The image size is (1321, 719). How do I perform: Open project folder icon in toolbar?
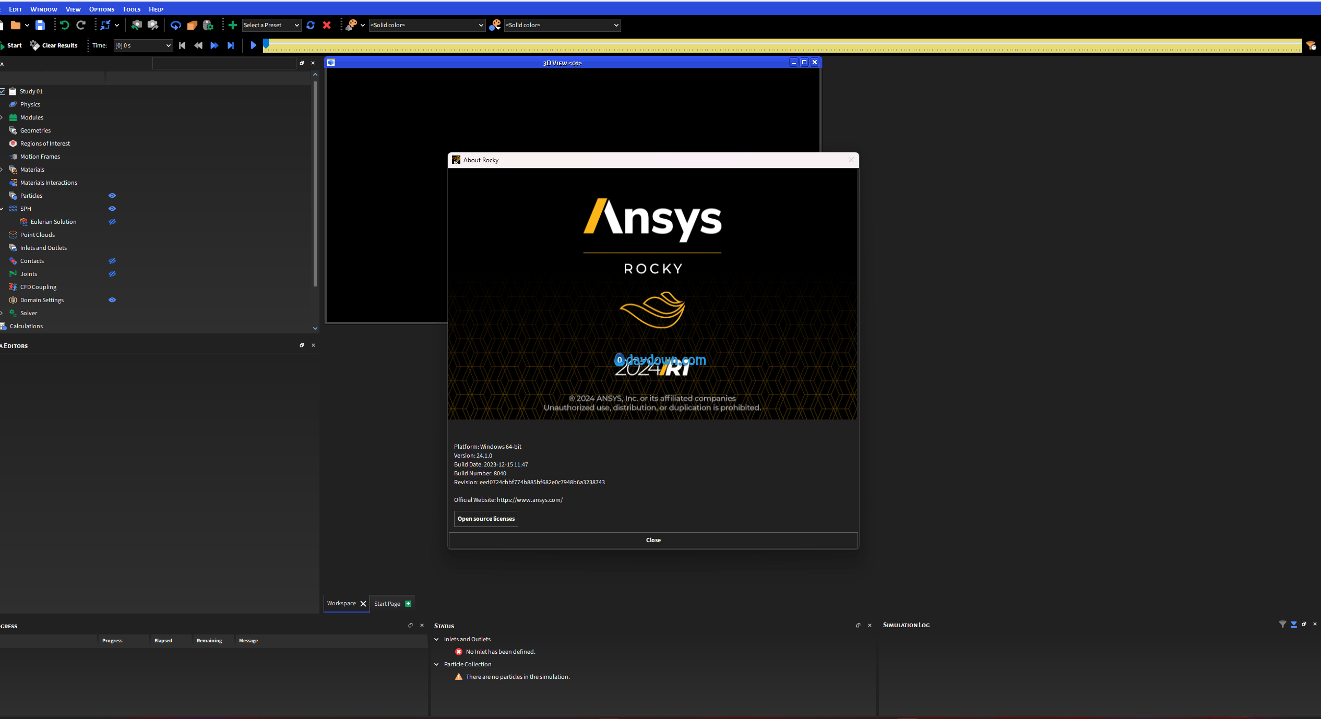click(x=16, y=25)
